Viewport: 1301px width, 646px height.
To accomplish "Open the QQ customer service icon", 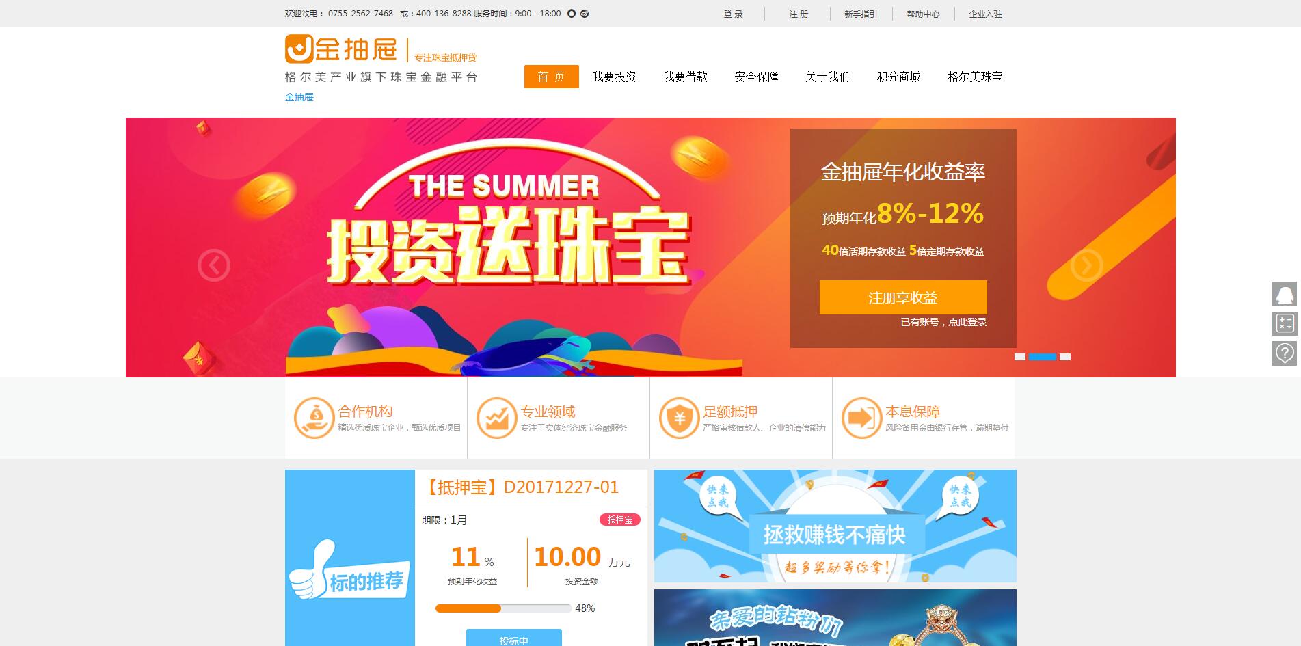I will [1286, 295].
